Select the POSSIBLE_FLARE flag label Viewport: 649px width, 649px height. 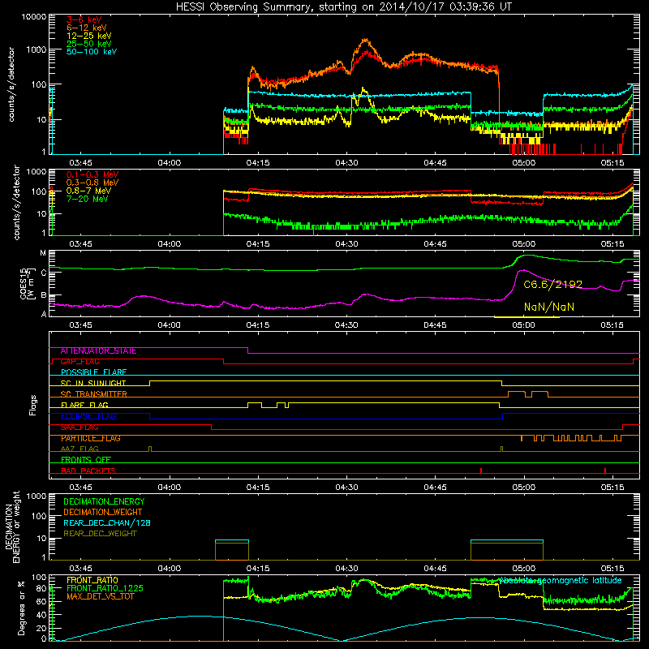click(x=93, y=372)
